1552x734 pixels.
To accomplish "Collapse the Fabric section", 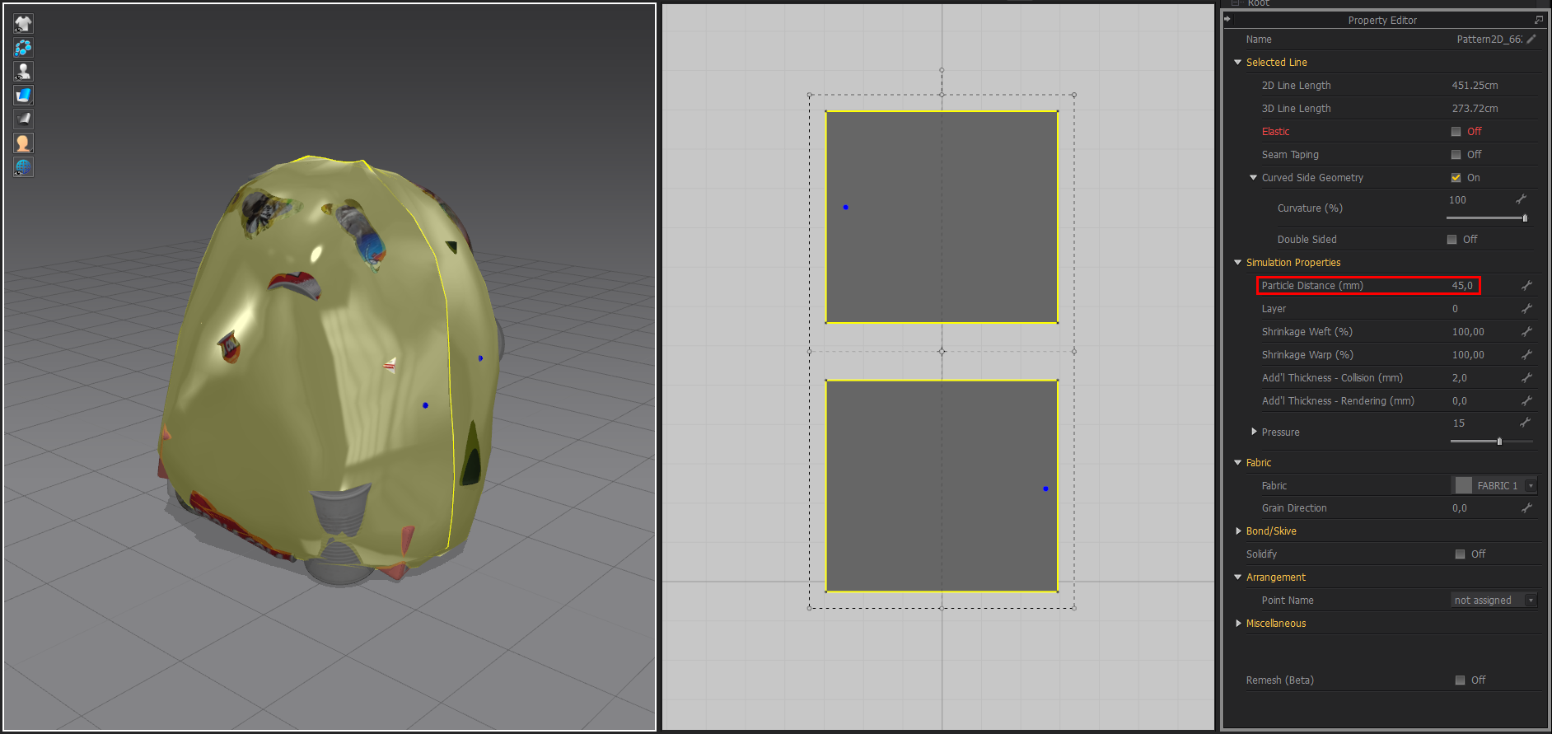I will pos(1237,462).
